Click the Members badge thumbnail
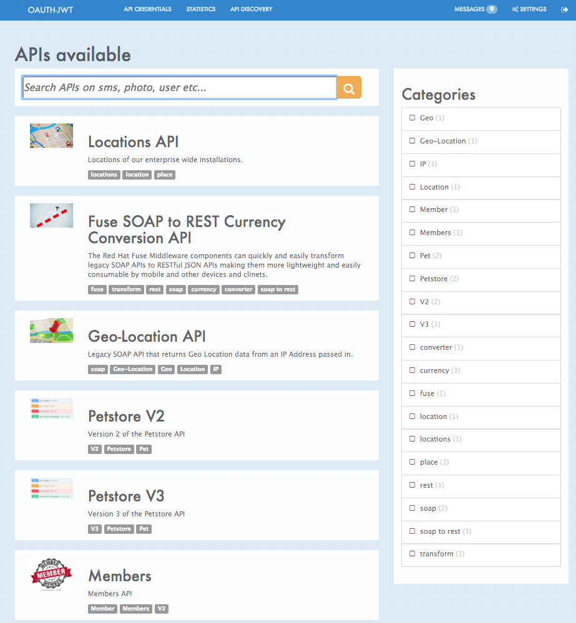 (x=51, y=574)
